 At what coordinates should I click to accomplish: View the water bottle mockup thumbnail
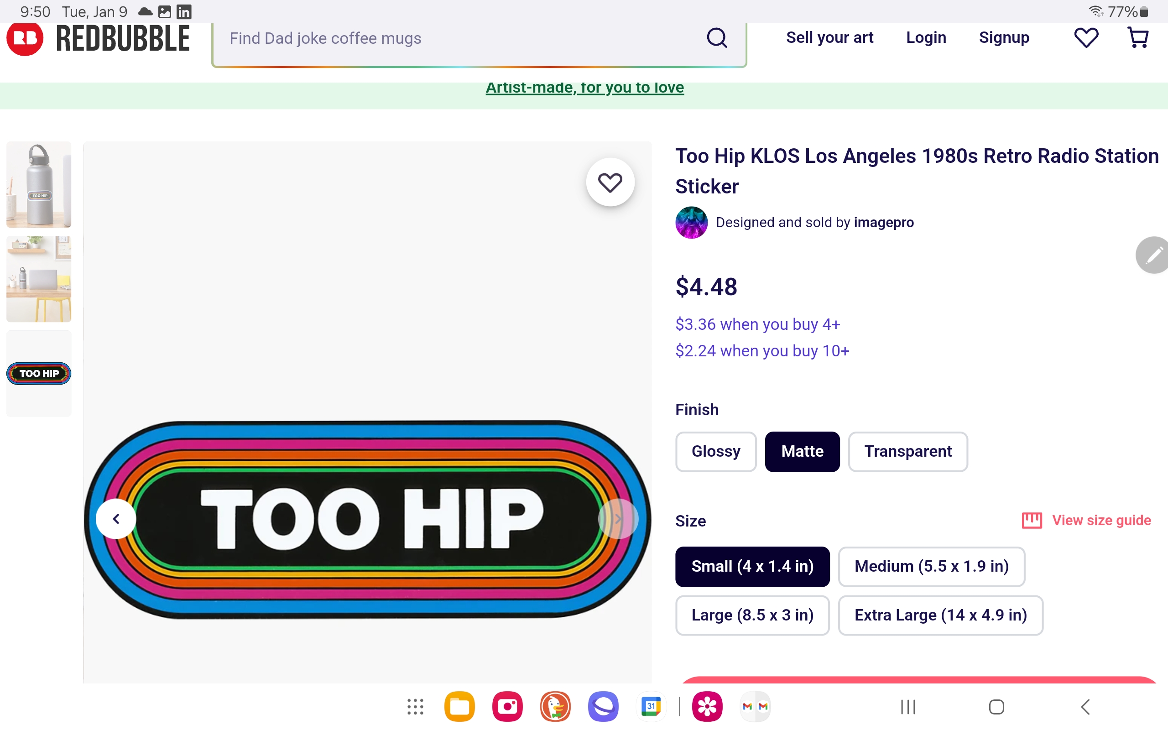tap(39, 184)
